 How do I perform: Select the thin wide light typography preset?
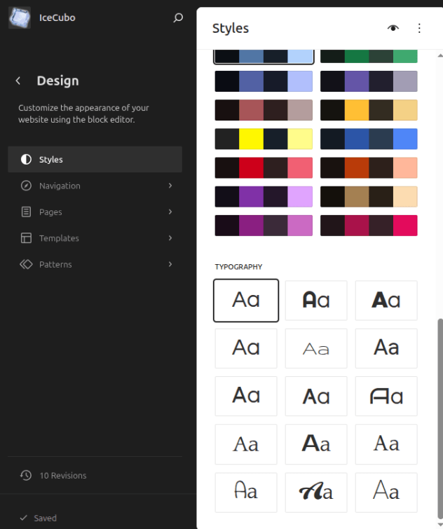(316, 348)
